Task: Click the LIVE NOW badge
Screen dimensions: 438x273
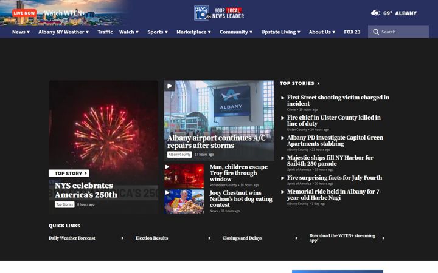Action: (x=24, y=13)
